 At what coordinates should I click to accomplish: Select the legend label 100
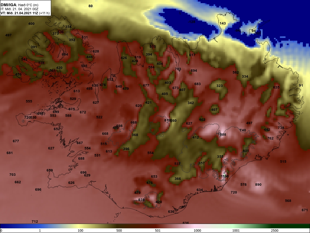tap(80, 231)
